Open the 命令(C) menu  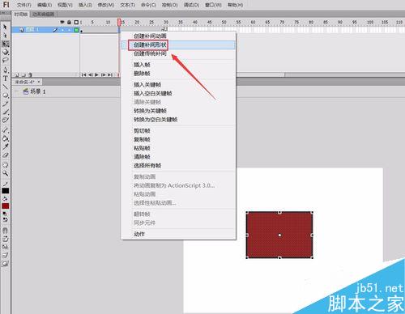pos(148,5)
